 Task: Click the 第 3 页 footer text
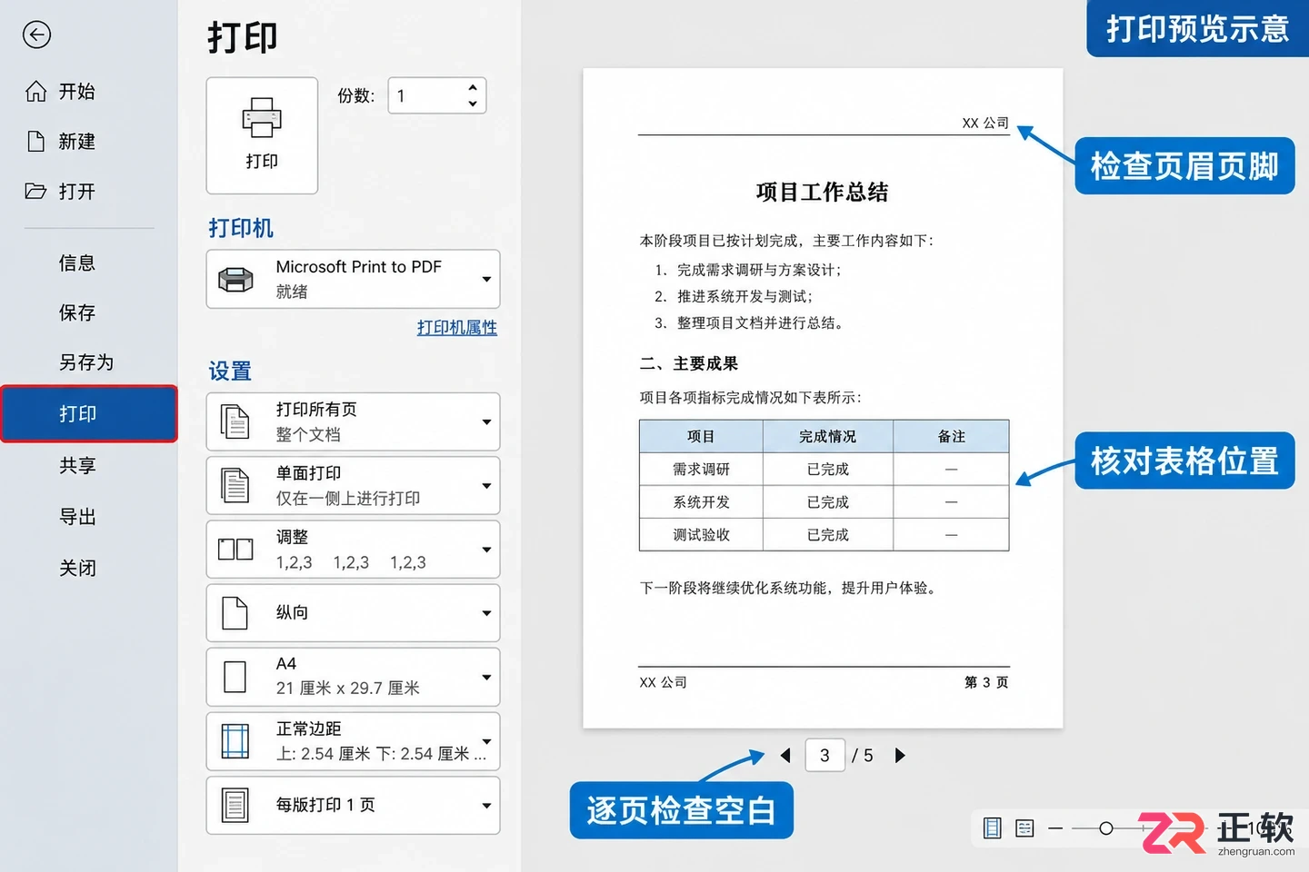coord(986,682)
